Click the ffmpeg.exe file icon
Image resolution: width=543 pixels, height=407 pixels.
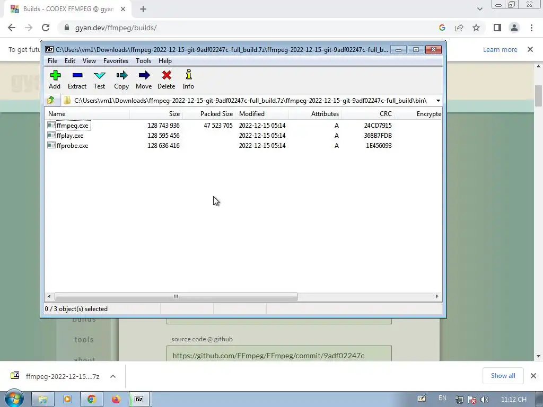(x=51, y=125)
